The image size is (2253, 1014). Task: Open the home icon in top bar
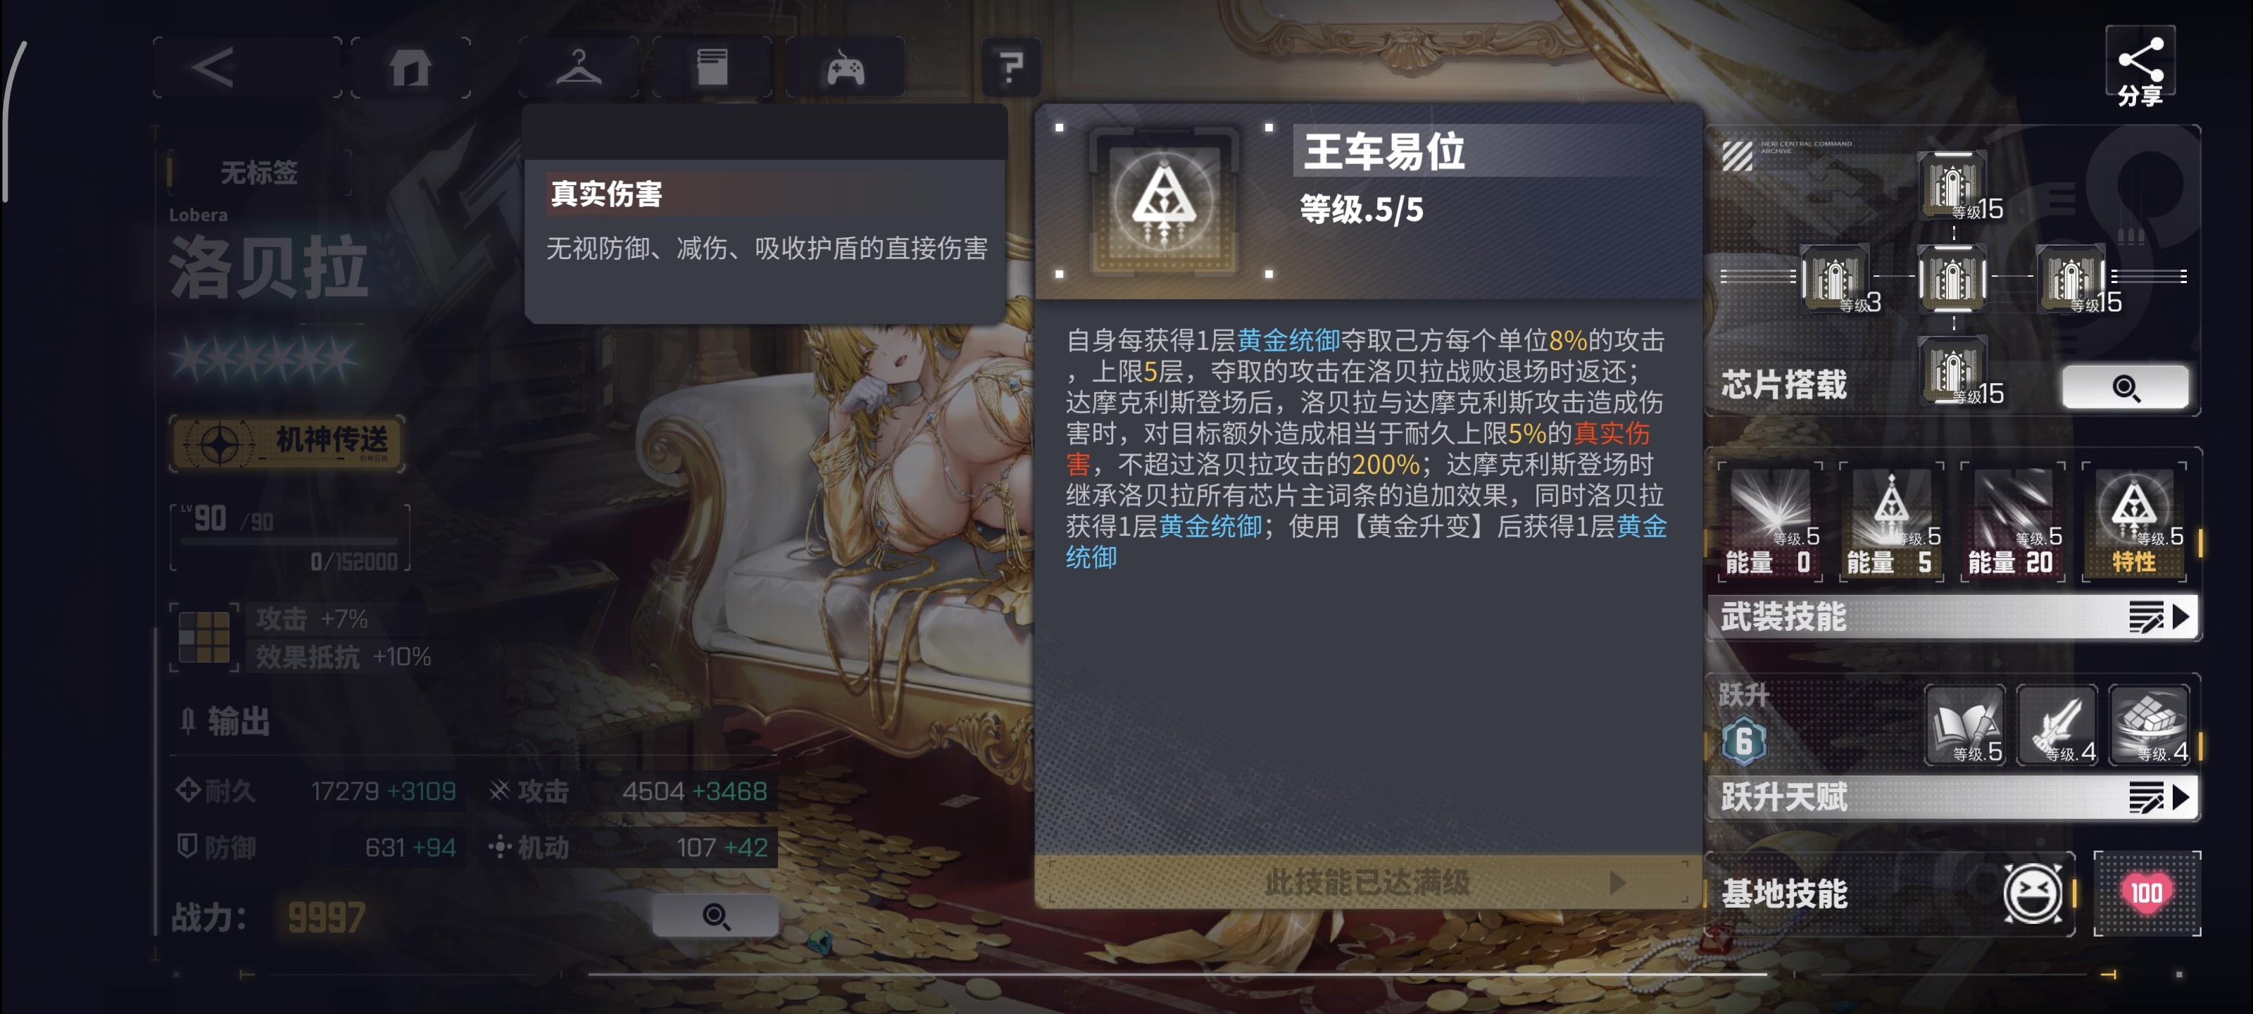(410, 68)
